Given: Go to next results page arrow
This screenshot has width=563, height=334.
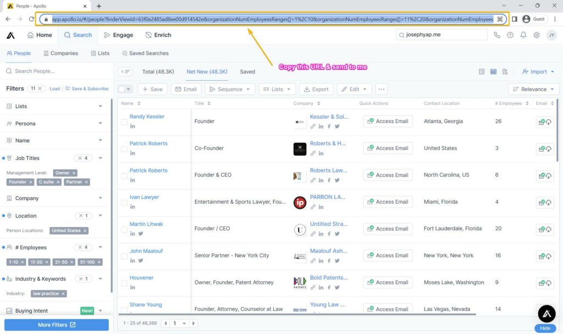Looking at the screenshot, I should (x=193, y=324).
